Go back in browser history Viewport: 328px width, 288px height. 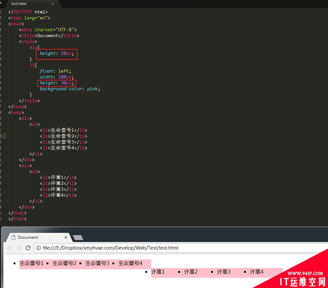coord(10,248)
